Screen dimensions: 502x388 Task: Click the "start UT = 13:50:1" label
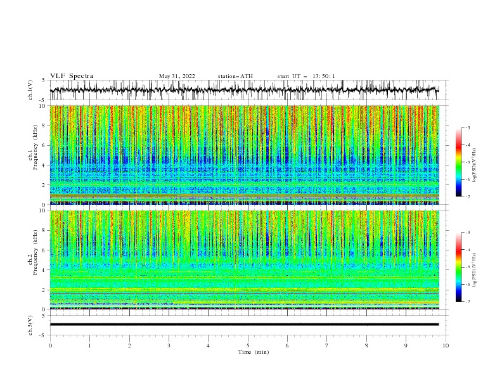click(306, 76)
